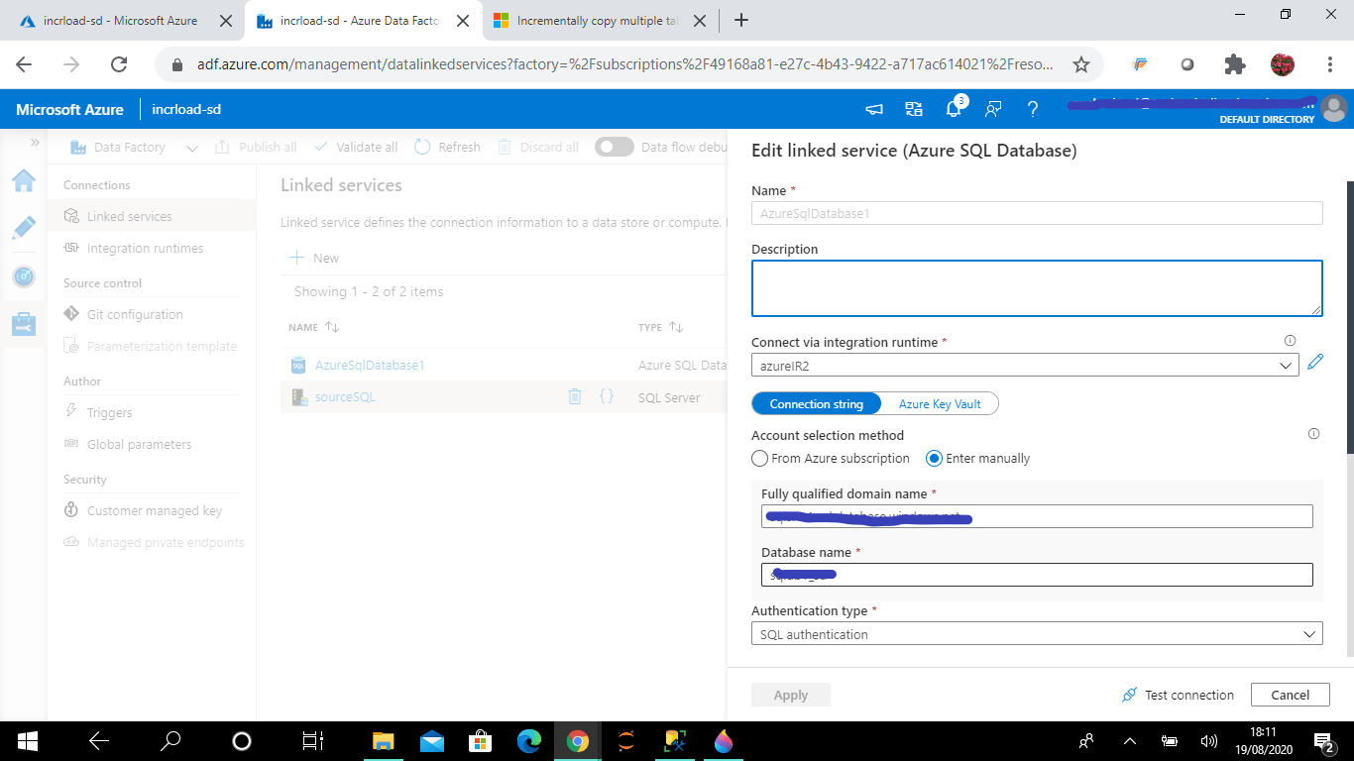1354x761 pixels.
Task: Sort linked services by the NAME column
Action: pos(314,327)
